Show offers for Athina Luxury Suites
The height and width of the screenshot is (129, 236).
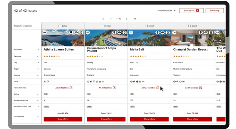coord(63,119)
